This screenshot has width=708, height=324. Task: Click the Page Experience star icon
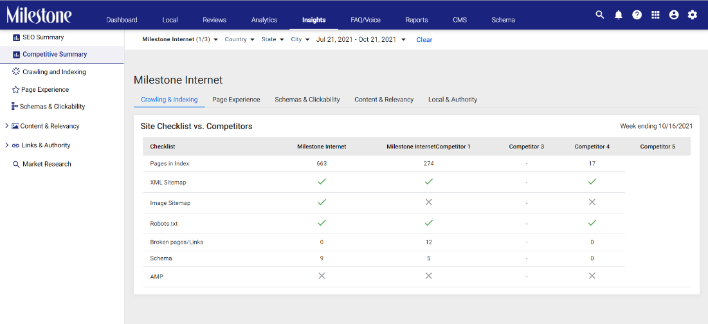point(16,90)
